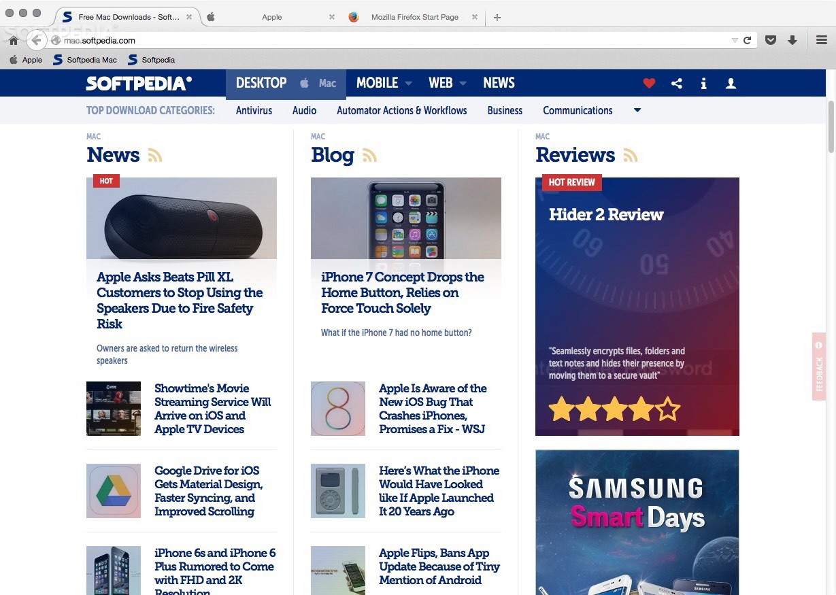
Task: Click the Google Drive icon thumbnail
Action: (114, 491)
